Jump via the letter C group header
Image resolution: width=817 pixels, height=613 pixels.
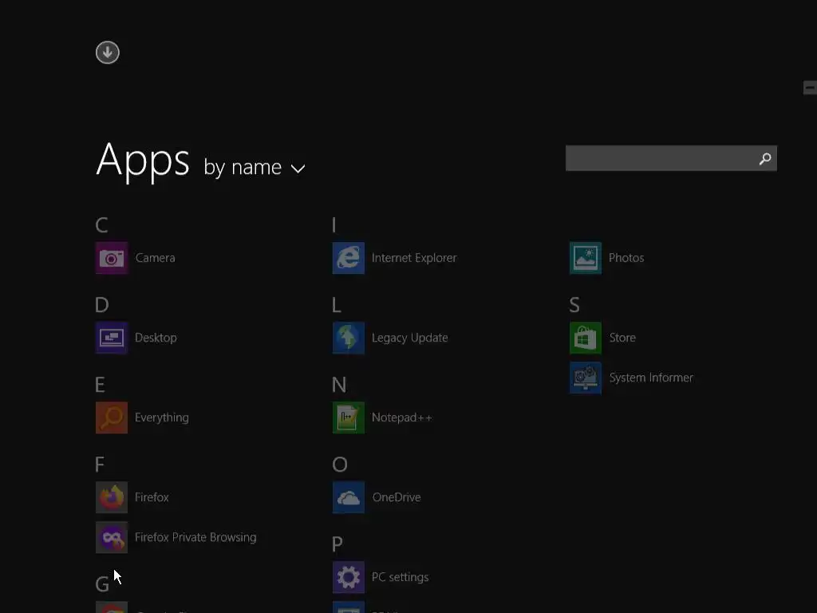click(101, 225)
